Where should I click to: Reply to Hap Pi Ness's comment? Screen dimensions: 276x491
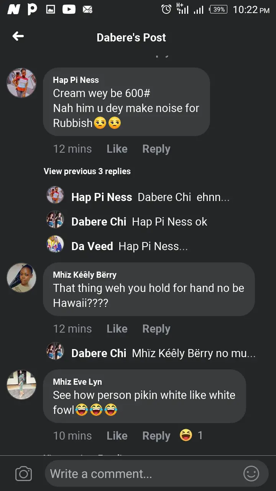tap(156, 149)
